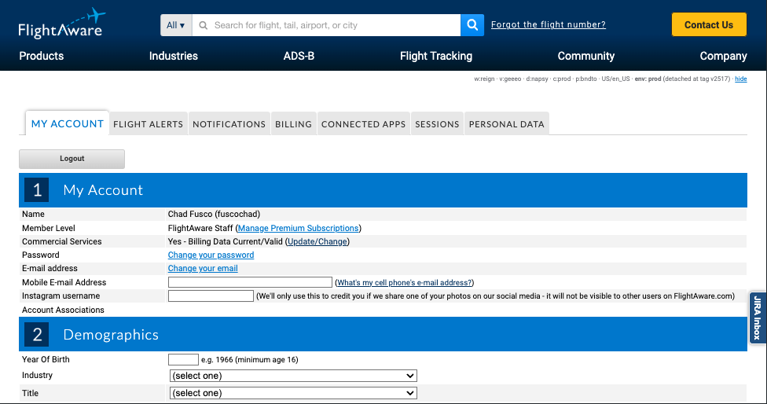
Task: Click the Commercial Services label
Action: click(61, 241)
